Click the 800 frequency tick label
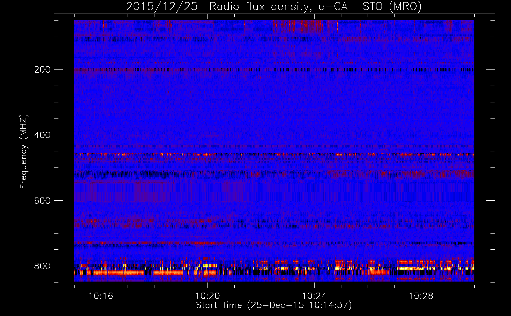 42,266
